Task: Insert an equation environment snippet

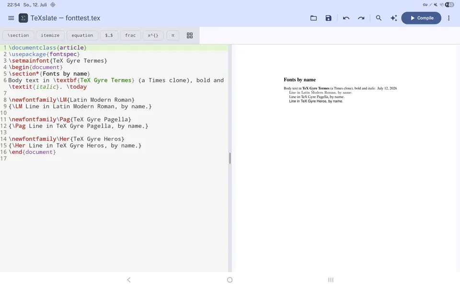Action: coord(82,35)
